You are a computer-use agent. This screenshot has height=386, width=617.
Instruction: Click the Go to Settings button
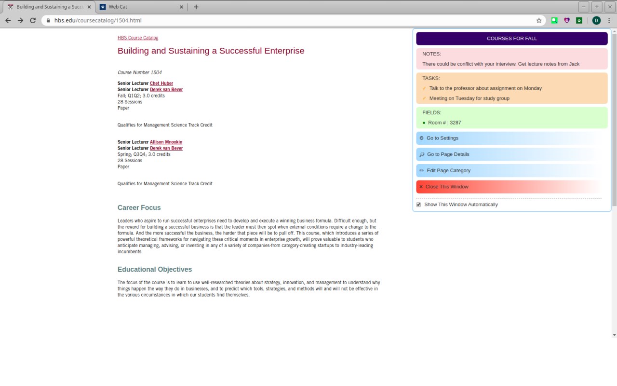(x=511, y=138)
